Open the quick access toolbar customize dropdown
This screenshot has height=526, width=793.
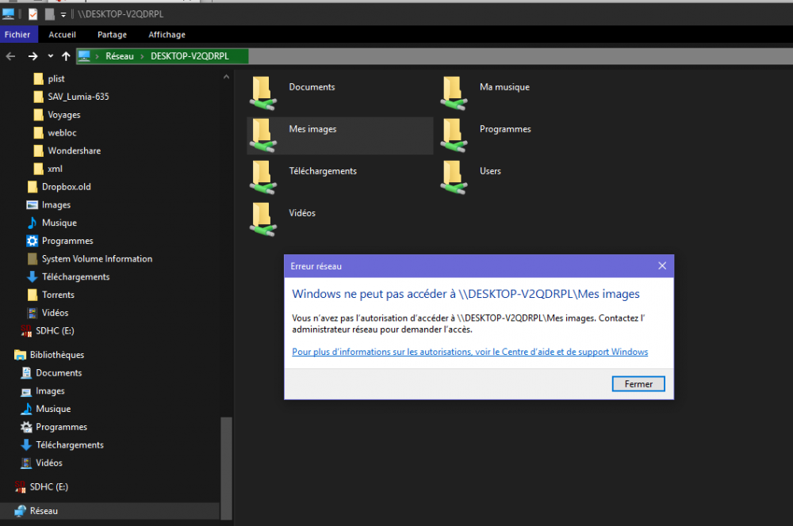[x=63, y=14]
